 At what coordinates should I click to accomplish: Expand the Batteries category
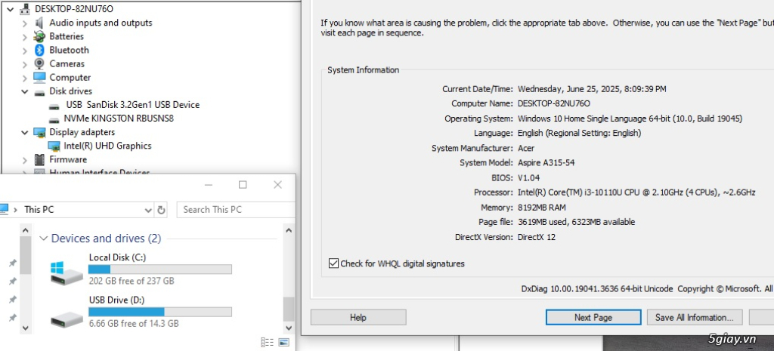(x=25, y=37)
